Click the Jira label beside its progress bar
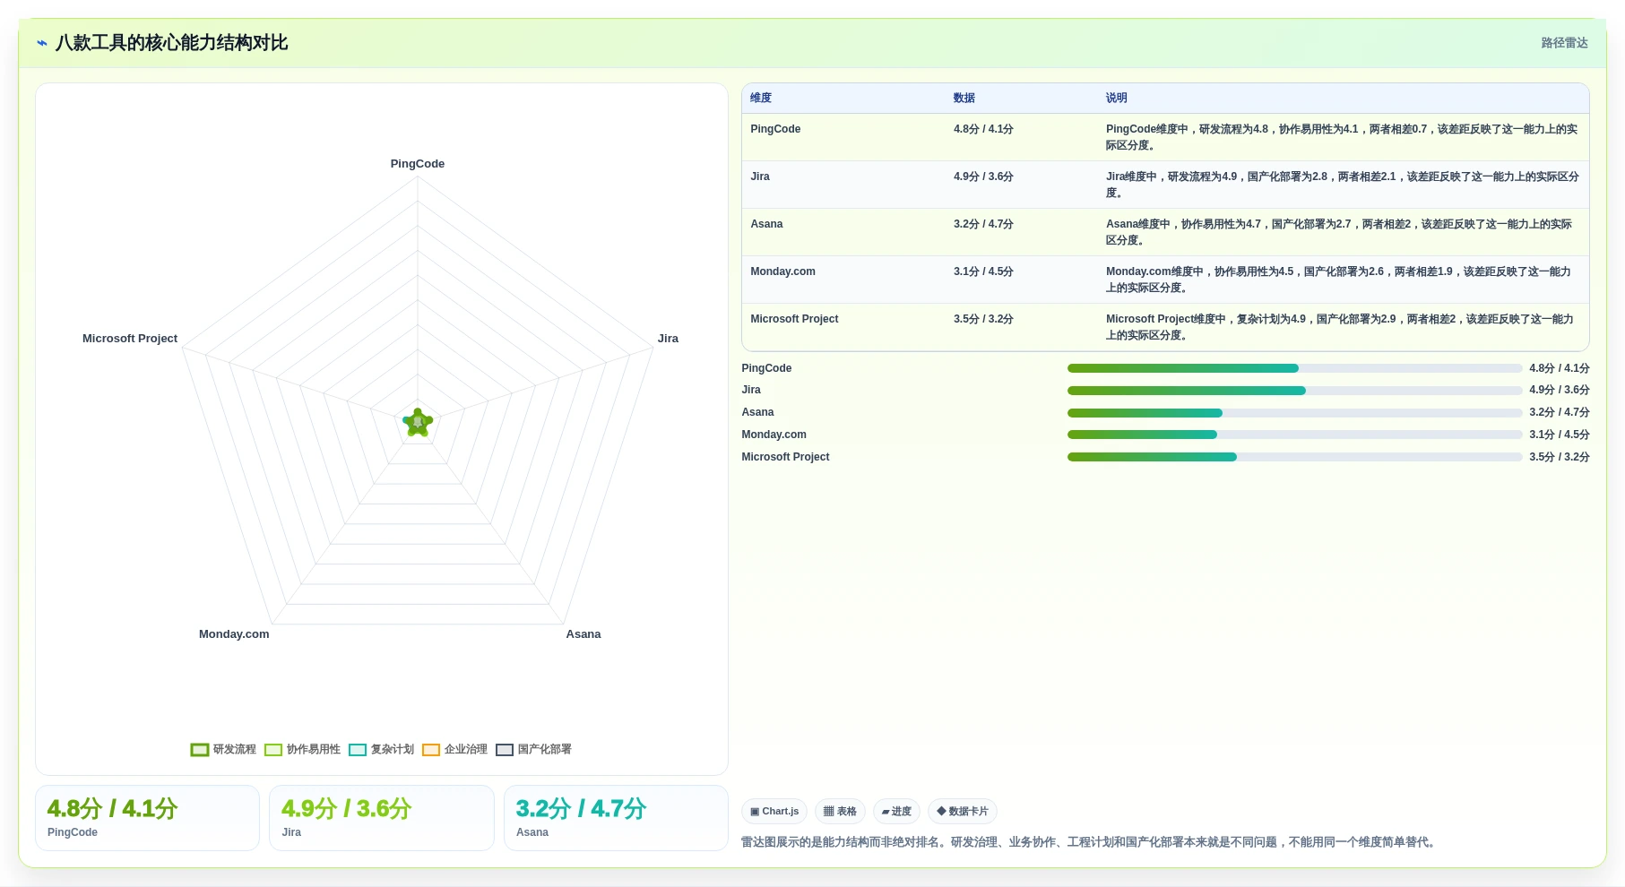 751,390
